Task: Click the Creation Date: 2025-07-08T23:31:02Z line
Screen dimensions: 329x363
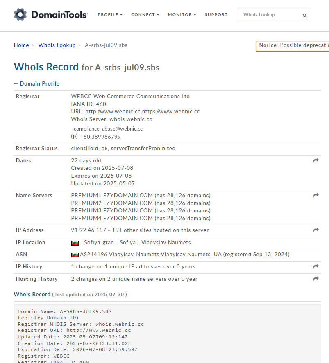Action: (x=75, y=343)
